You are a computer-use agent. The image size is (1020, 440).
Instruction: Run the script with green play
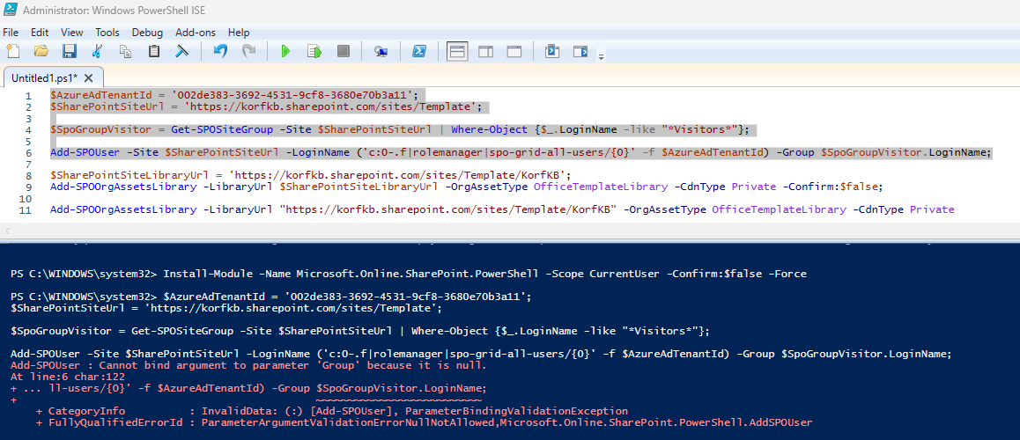285,51
